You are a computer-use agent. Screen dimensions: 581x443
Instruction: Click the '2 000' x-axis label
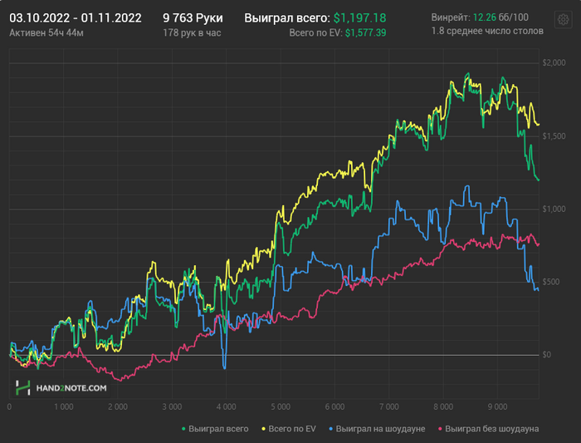[x=118, y=407]
